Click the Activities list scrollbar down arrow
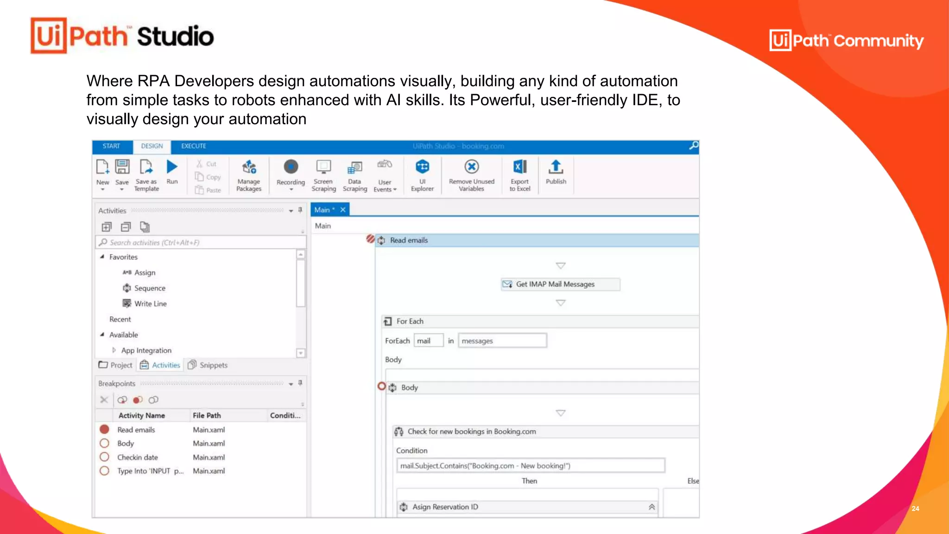This screenshot has width=949, height=534. point(301,353)
